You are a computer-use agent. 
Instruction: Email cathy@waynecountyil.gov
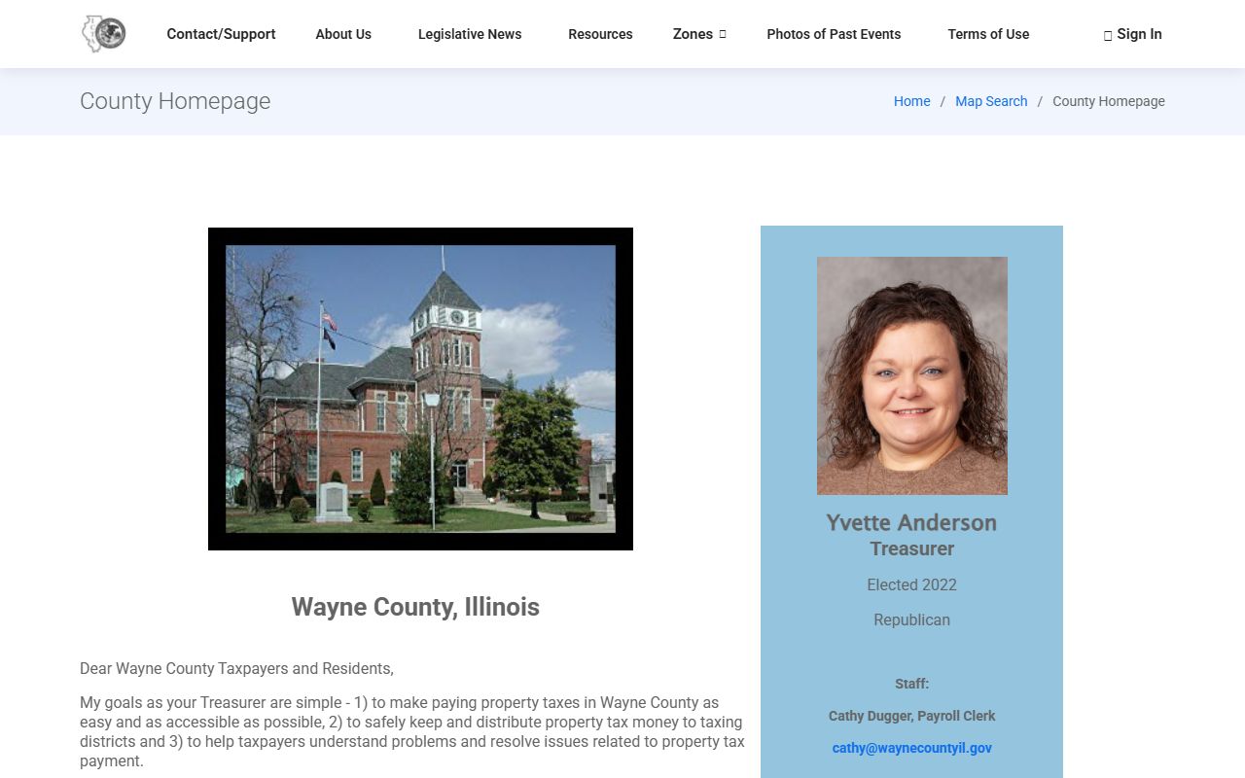click(x=912, y=748)
